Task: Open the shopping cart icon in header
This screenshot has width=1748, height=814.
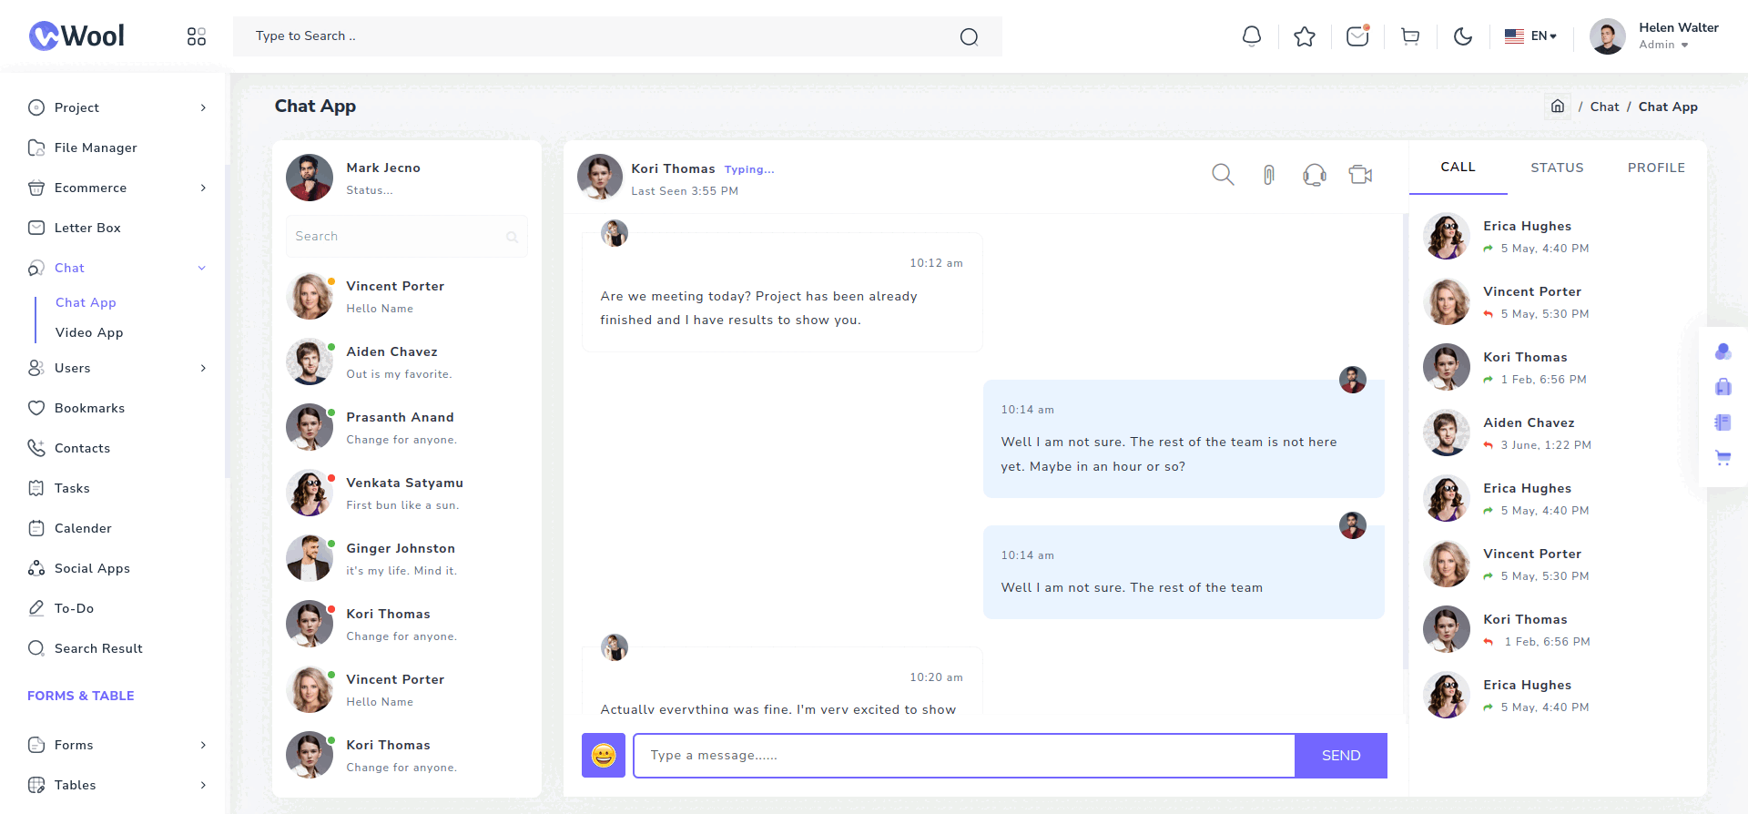Action: pos(1410,36)
